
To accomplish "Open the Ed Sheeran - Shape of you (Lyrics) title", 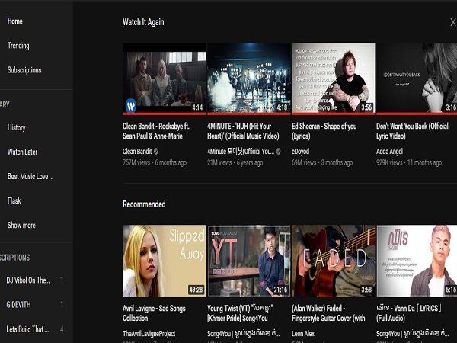I will [x=324, y=131].
